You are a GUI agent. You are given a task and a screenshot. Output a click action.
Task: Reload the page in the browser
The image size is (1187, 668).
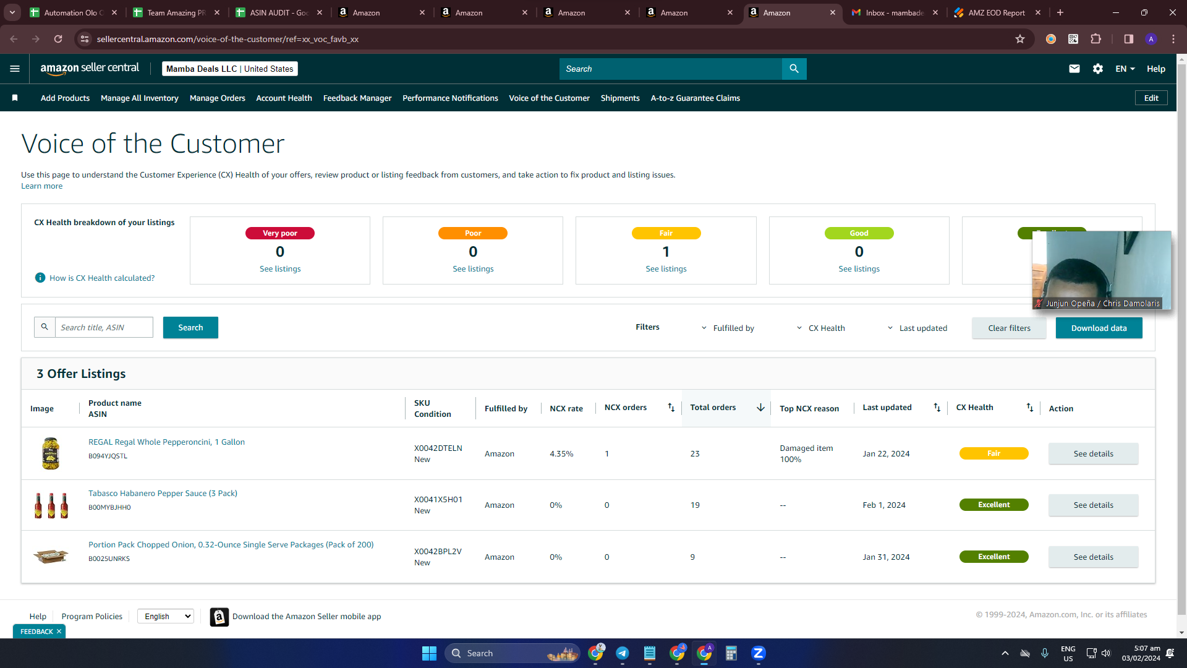(58, 39)
